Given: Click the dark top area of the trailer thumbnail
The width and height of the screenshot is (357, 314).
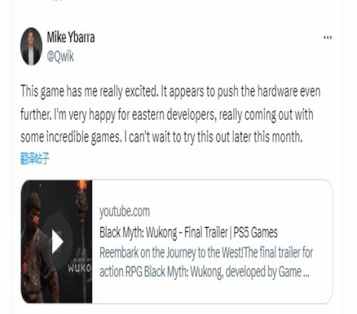Looking at the screenshot, I should (x=57, y=187).
